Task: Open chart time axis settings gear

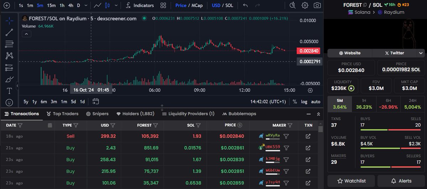Action: [310, 91]
